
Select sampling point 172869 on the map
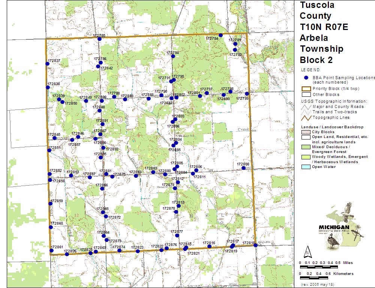click(136, 176)
